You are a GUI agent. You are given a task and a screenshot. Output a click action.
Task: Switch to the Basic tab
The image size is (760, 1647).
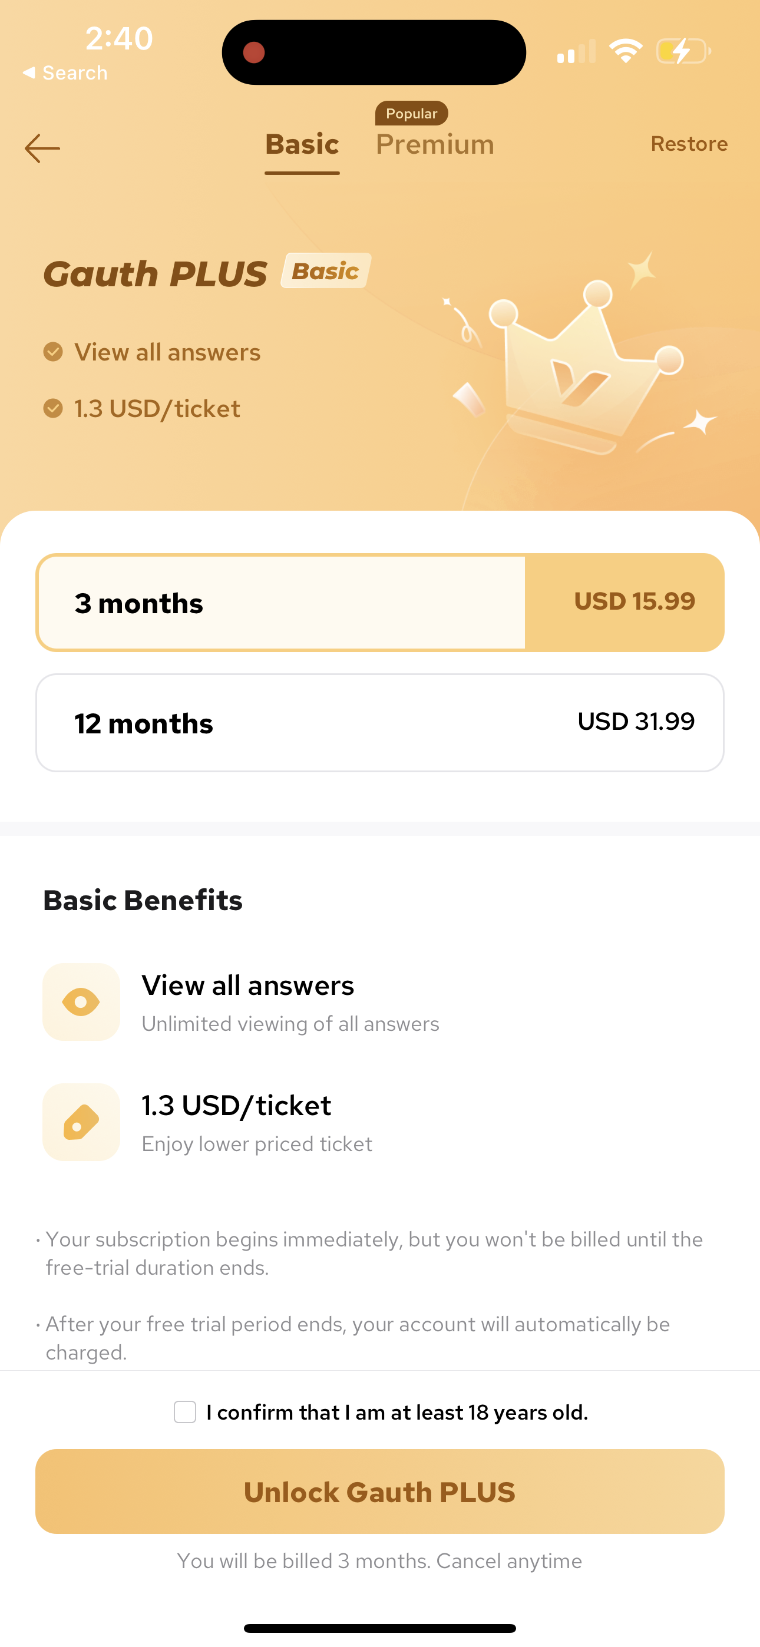pyautogui.click(x=302, y=144)
